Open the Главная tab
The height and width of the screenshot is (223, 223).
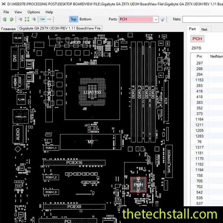pyautogui.click(x=8, y=29)
